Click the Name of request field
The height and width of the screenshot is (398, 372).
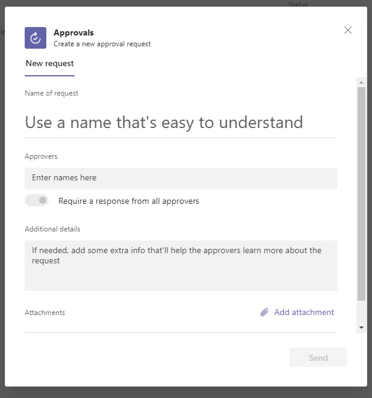coord(181,123)
